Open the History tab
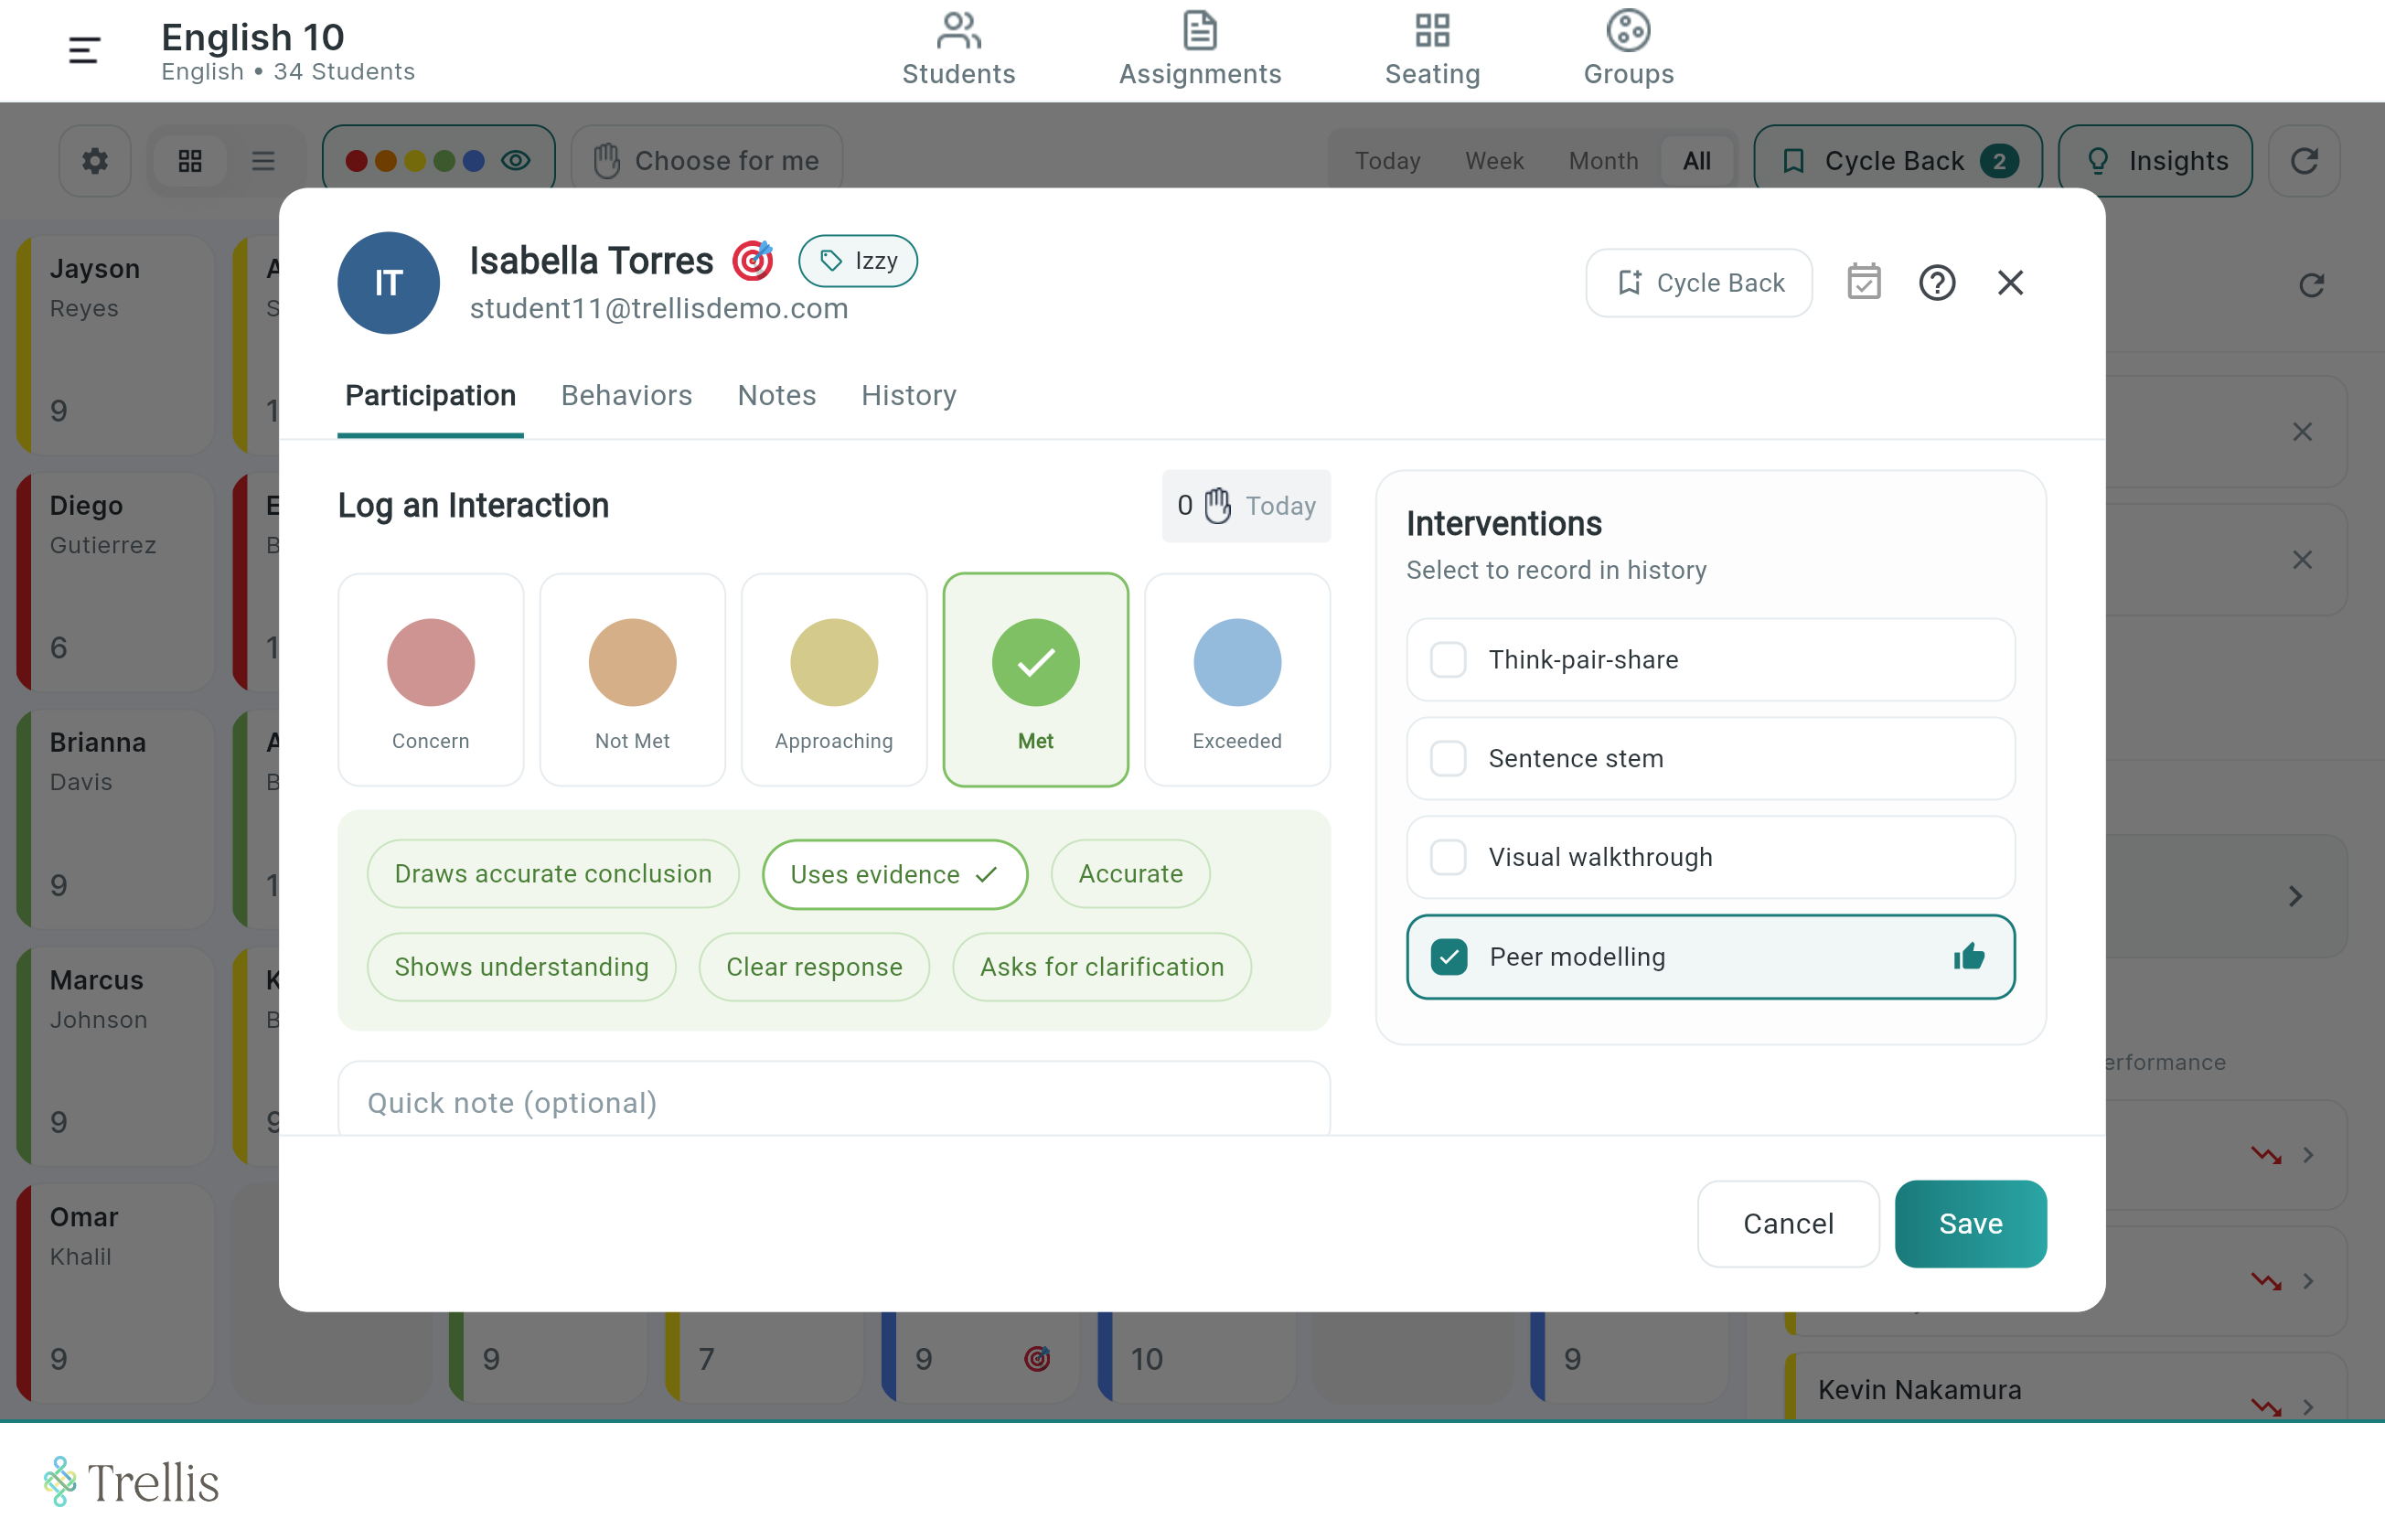This screenshot has height=1540, width=2385. pyautogui.click(x=908, y=396)
